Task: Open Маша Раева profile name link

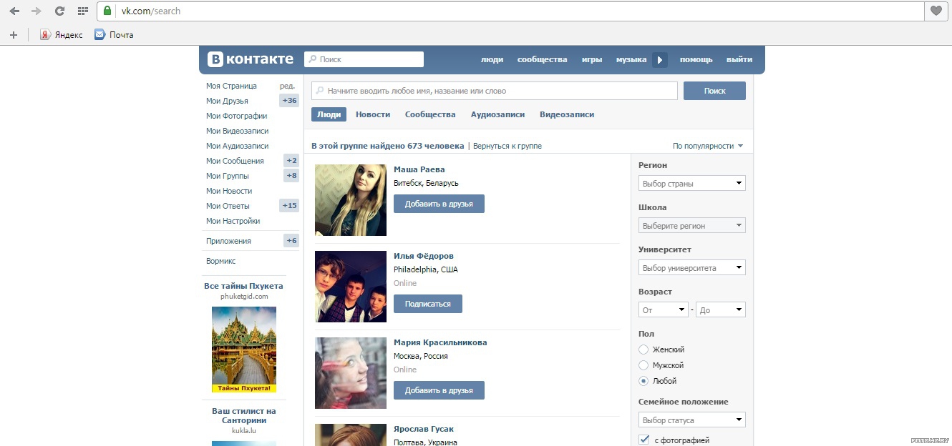Action: coord(419,169)
